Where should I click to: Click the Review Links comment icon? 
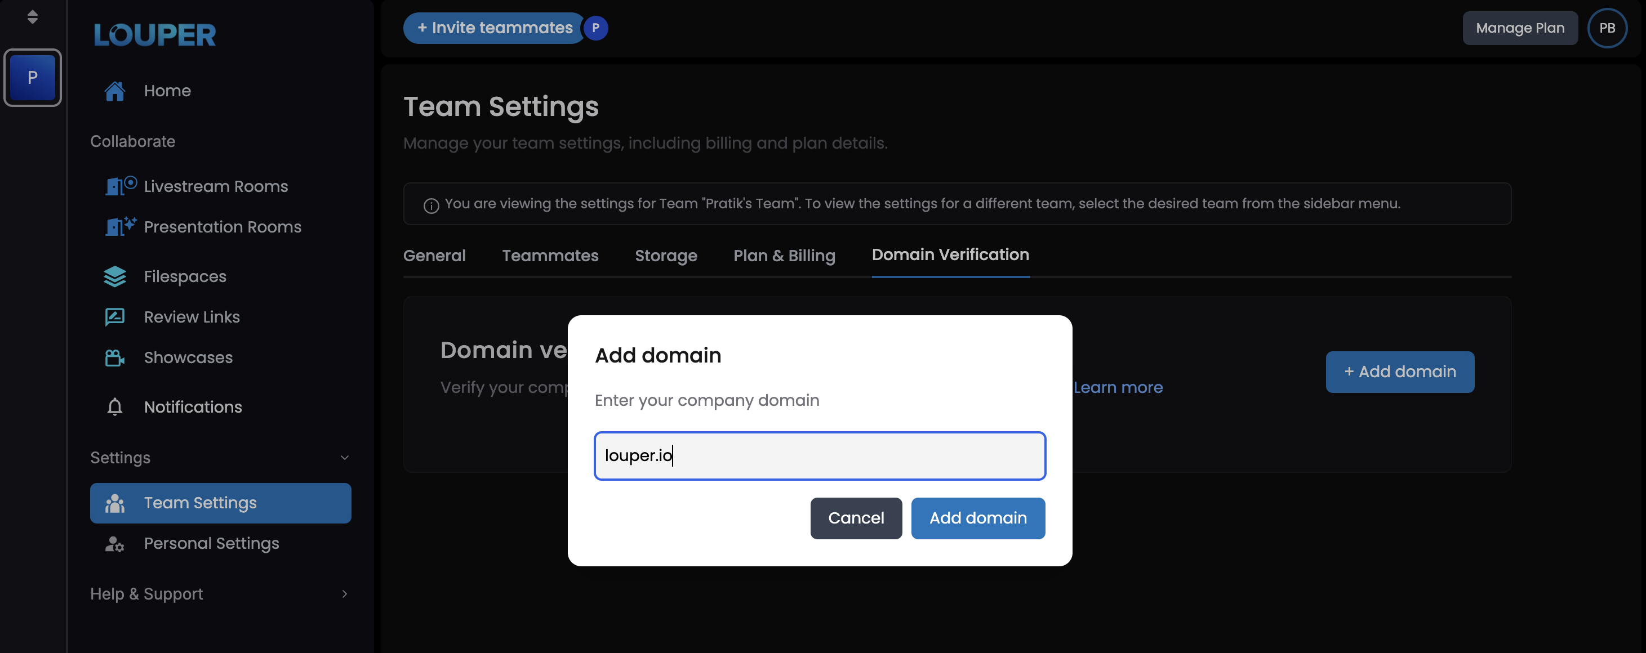click(114, 316)
